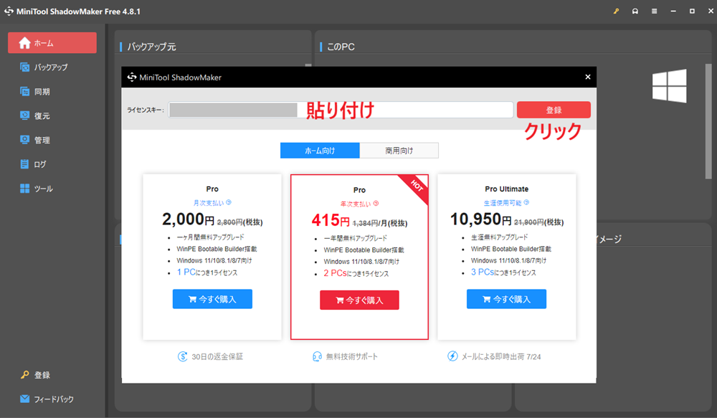This screenshot has width=717, height=418.
Task: Click the headset support icon in title bar
Action: pos(635,11)
